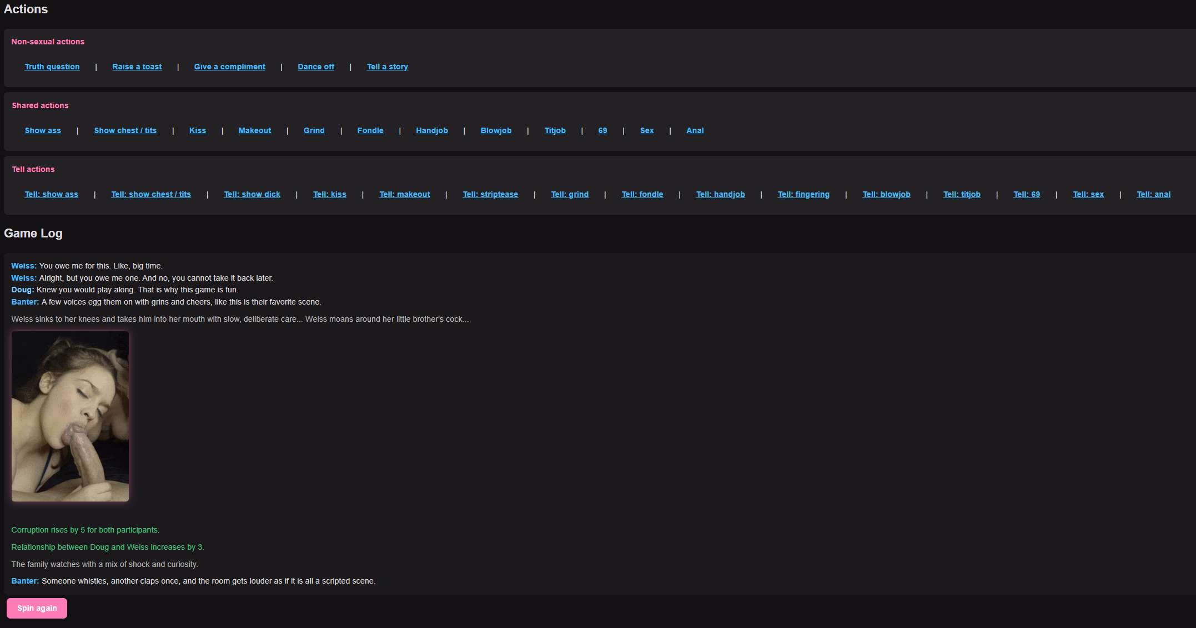1196x628 pixels.
Task: Choose the Tell: sex link
Action: coord(1088,194)
